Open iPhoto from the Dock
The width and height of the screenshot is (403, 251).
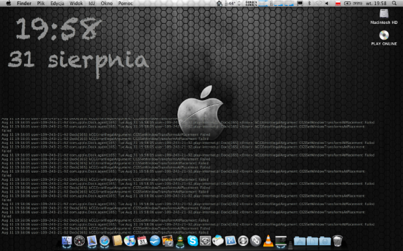click(167, 241)
